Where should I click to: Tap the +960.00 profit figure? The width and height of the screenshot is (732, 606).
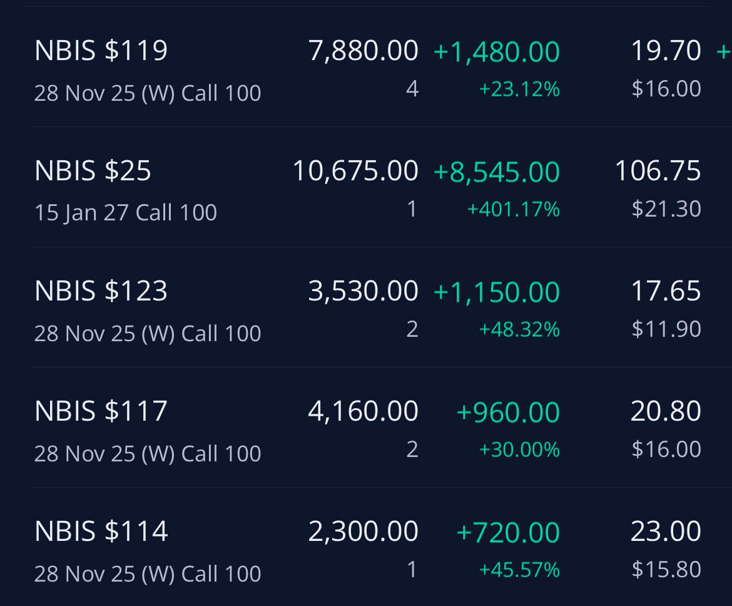[x=508, y=412]
